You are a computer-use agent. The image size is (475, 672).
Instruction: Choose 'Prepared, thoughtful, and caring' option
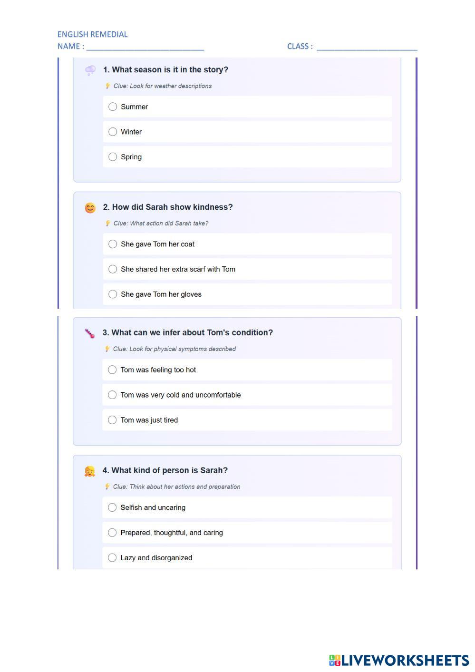coord(112,533)
